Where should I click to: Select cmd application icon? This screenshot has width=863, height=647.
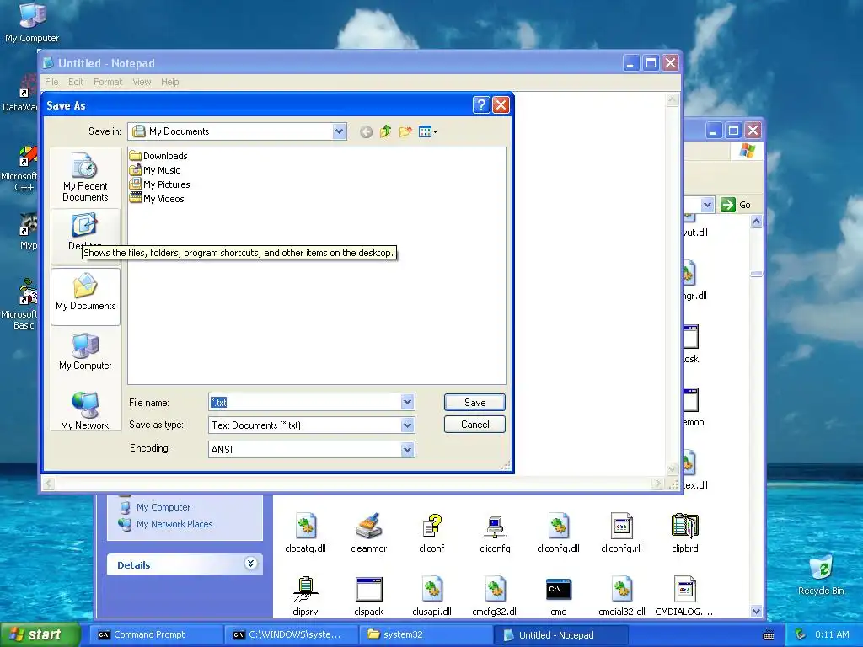[x=558, y=596]
